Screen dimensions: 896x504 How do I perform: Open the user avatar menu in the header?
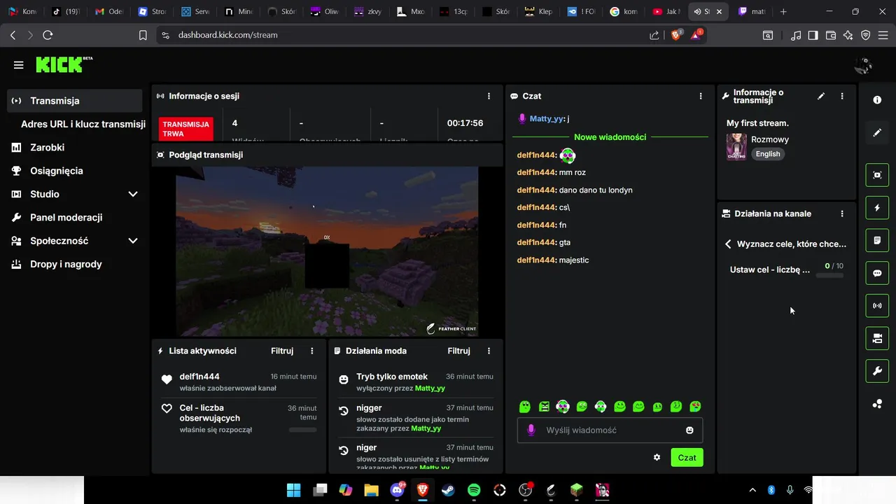click(863, 65)
